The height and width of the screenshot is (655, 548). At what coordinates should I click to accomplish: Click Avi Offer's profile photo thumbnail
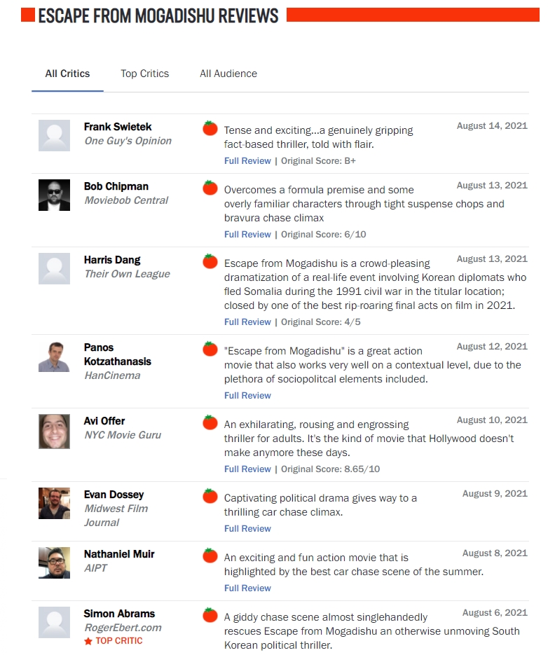[55, 432]
